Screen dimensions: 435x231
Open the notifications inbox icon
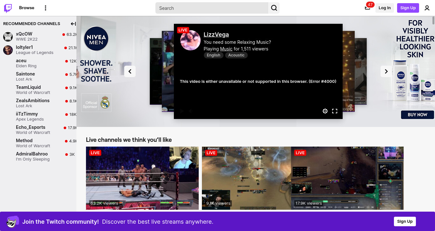(367, 8)
